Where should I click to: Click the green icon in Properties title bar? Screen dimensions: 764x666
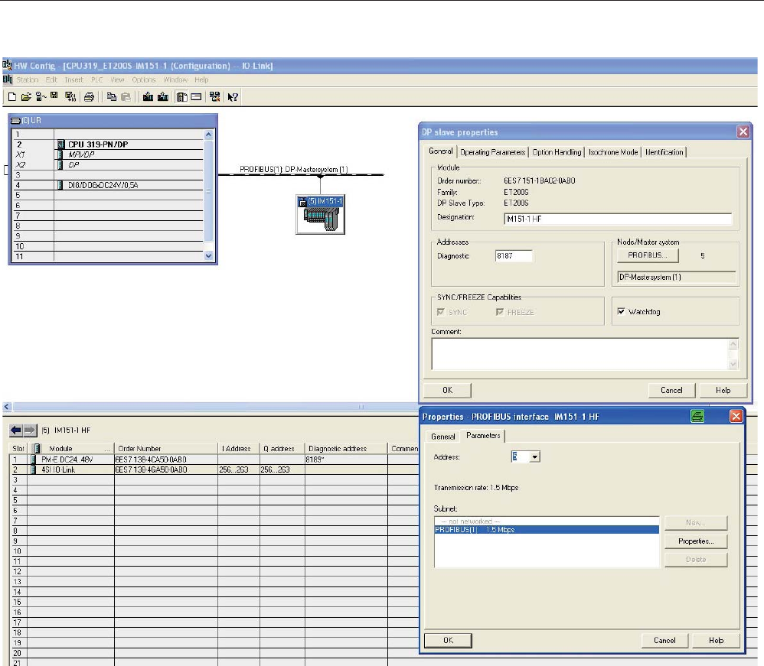click(x=697, y=416)
